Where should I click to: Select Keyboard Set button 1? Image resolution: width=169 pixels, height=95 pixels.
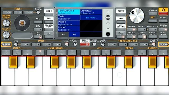pyautogui.click(x=112, y=44)
